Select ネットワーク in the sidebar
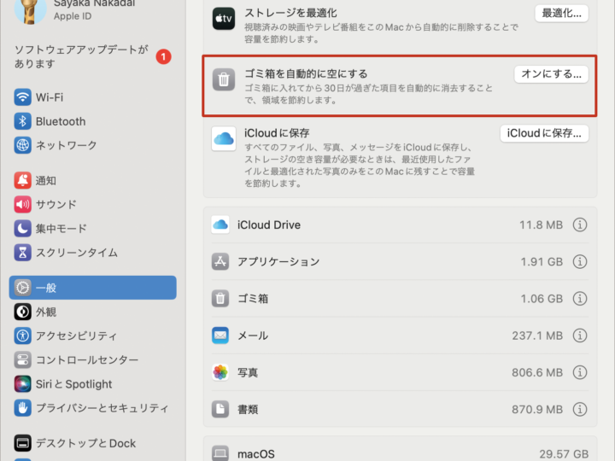615x461 pixels. (92, 145)
